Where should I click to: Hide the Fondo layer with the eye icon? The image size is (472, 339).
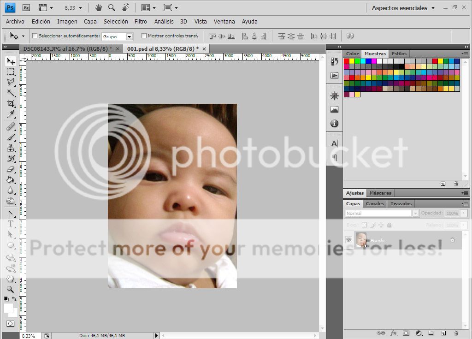(x=348, y=240)
